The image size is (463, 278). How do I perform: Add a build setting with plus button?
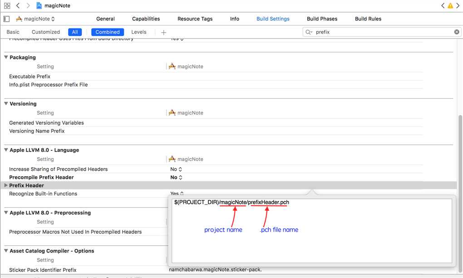click(x=163, y=32)
